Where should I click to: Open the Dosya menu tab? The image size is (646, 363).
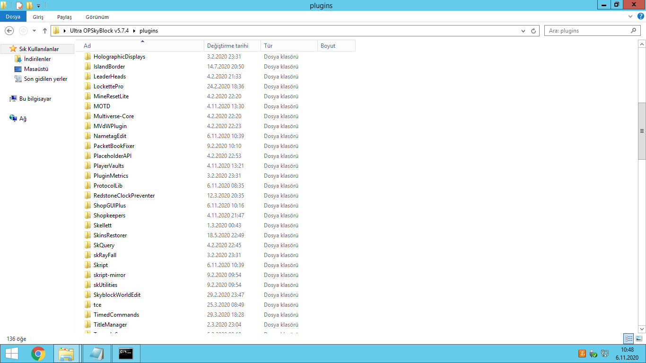pos(13,17)
